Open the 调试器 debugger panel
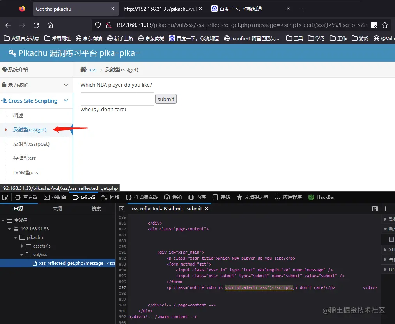The height and width of the screenshot is (324, 395). pyautogui.click(x=84, y=197)
